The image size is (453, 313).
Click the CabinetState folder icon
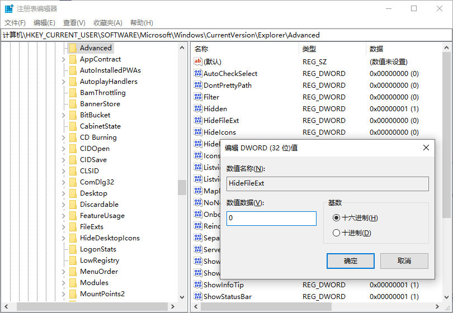pos(73,126)
